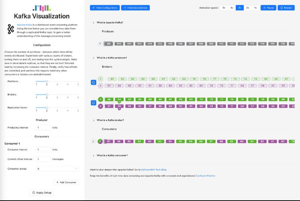Image resolution: width=300 pixels, height=201 pixels.
Task: Toggle power of the first broker
Action: (x=93, y=82)
